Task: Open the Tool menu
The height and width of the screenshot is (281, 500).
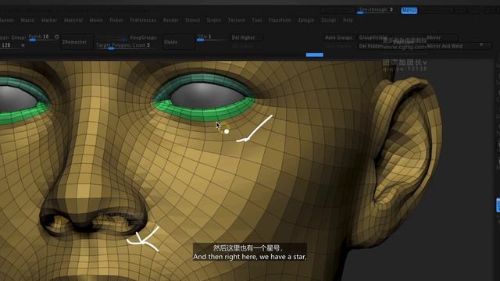Action: (257, 20)
